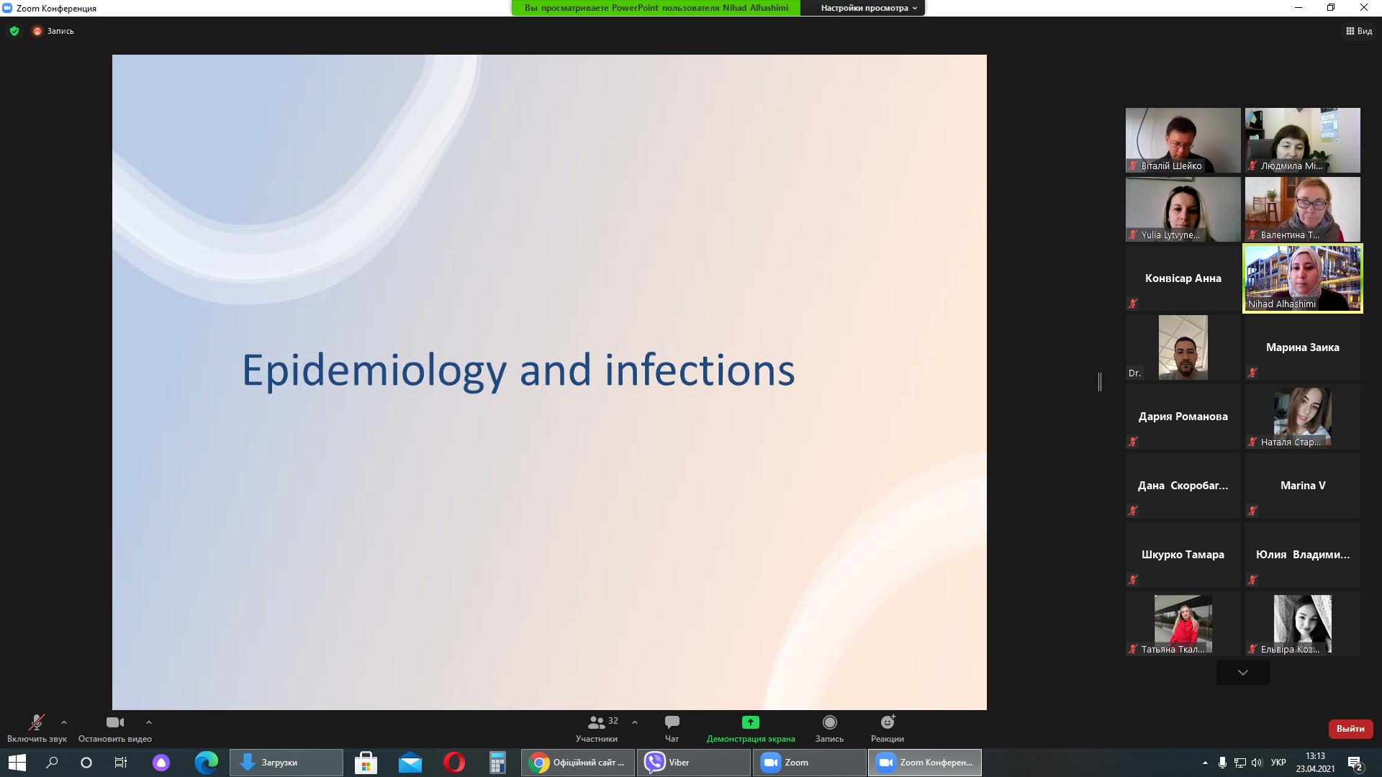The width and height of the screenshot is (1382, 777).
Task: Switch to Chrome Офіційний сайт window
Action: pos(578,763)
